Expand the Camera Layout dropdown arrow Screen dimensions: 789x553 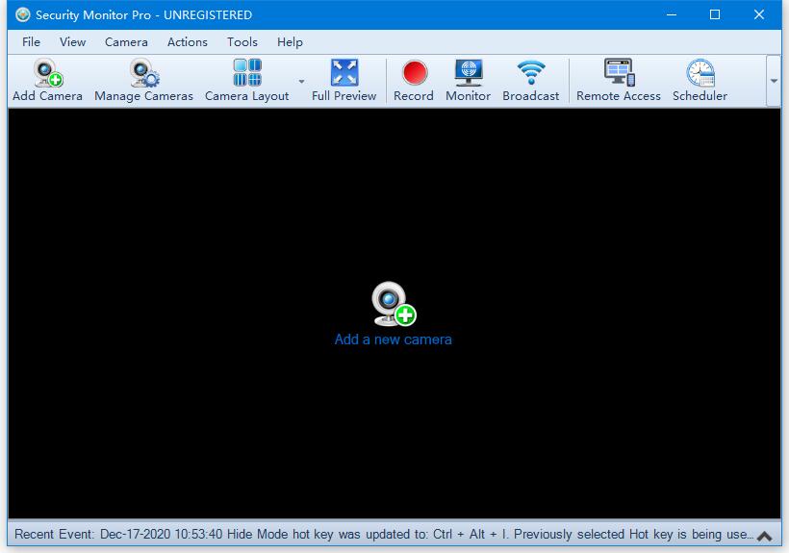click(x=301, y=81)
